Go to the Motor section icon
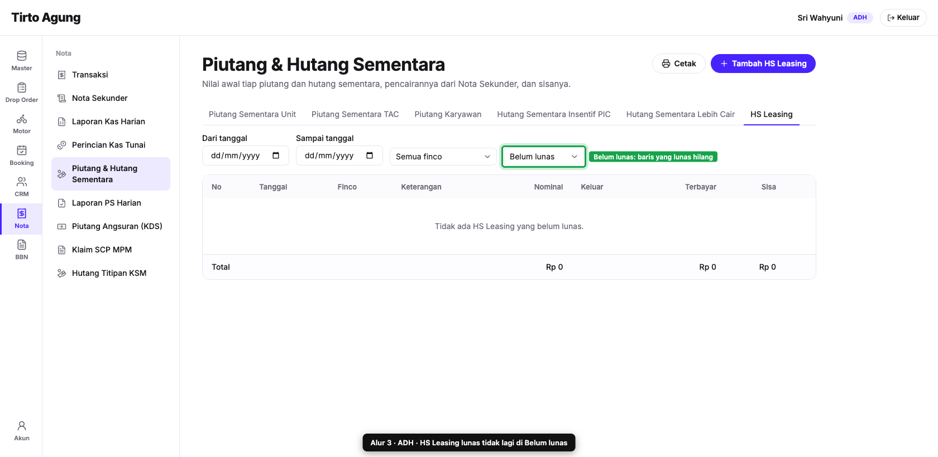Viewport: 938px width, 457px height. [22, 119]
